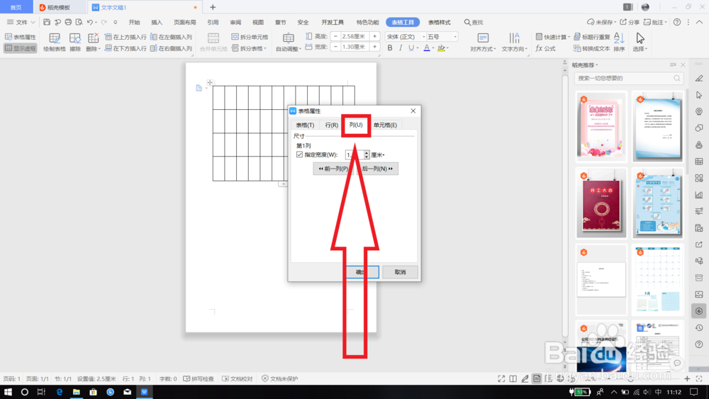Insert column to the right (在右侧插入列)

point(172,48)
